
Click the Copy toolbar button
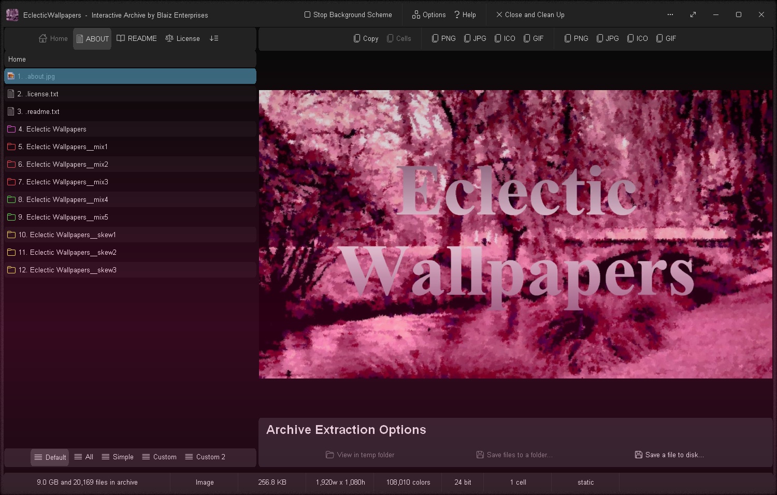[366, 38]
